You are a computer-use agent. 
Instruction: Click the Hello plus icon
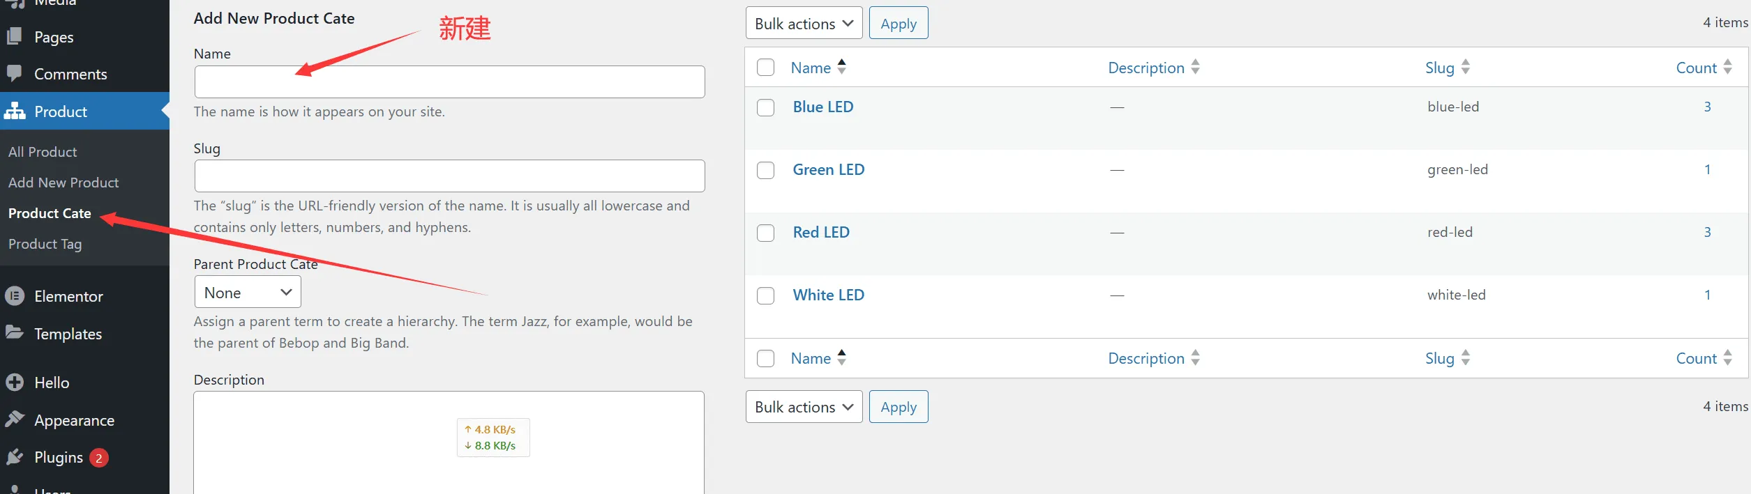tap(15, 382)
